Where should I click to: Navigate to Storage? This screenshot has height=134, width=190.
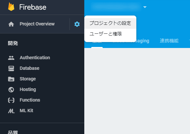28,79
